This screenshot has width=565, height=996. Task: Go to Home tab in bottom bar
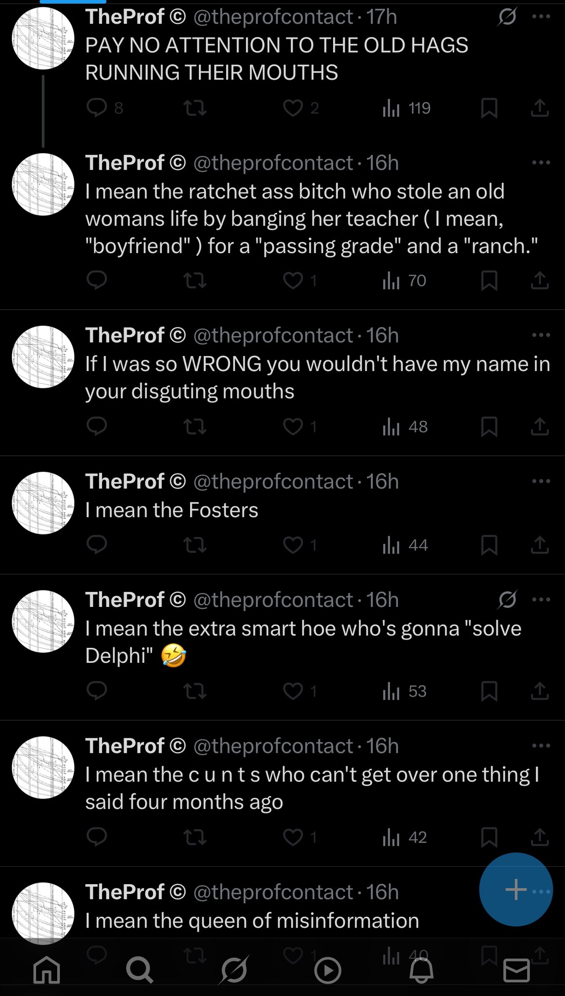click(47, 971)
